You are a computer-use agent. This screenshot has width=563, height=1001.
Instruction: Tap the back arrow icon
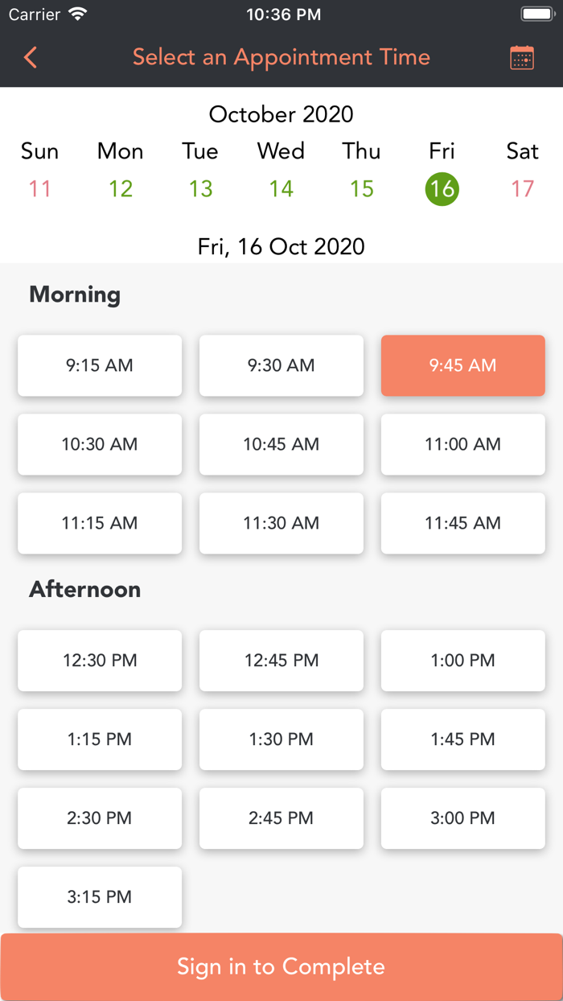pos(31,57)
